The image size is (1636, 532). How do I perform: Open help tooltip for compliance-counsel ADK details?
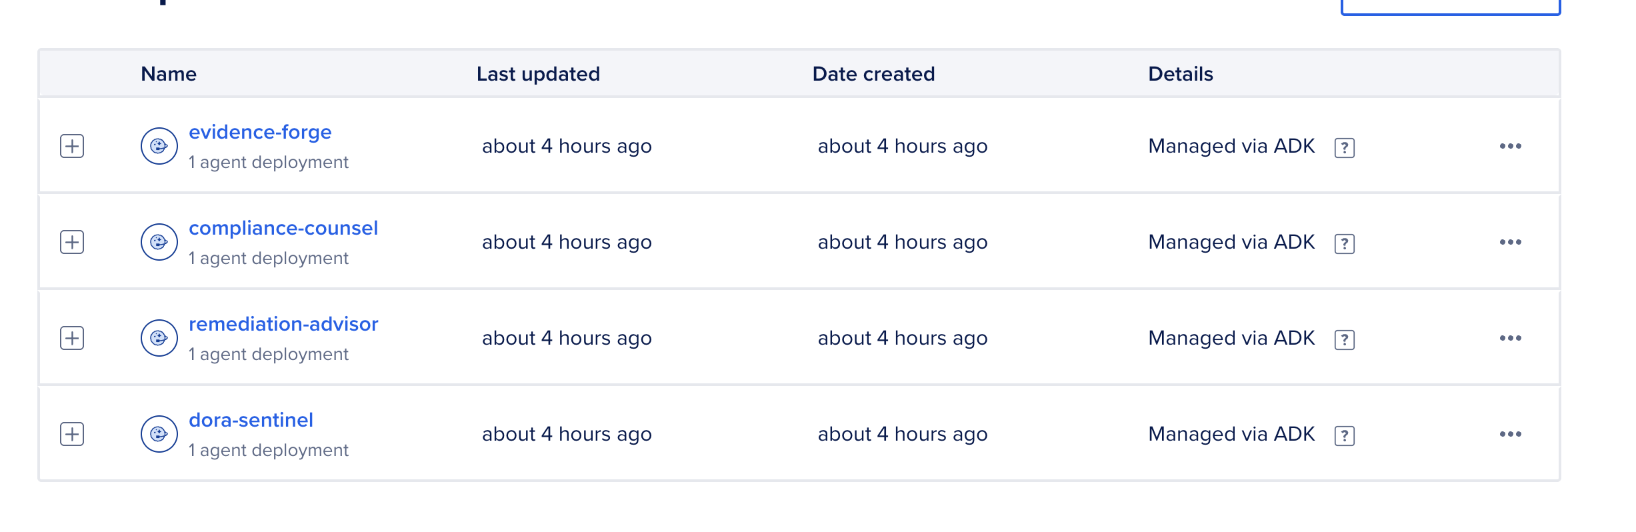coord(1344,243)
